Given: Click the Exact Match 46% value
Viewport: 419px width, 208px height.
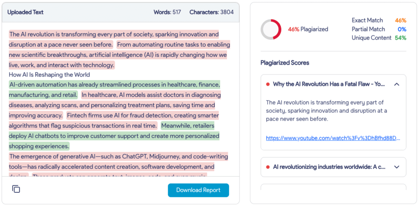Looking at the screenshot, I should [401, 20].
